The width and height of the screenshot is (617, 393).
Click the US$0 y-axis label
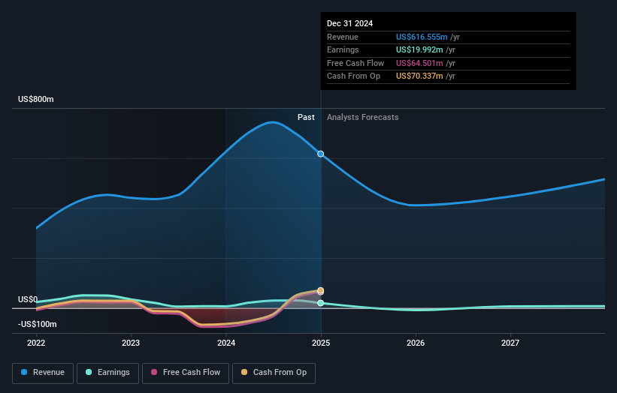click(28, 299)
